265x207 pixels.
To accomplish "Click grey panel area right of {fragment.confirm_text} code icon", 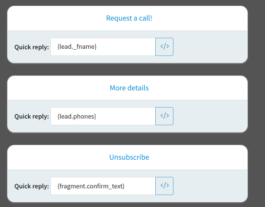I will (210, 186).
